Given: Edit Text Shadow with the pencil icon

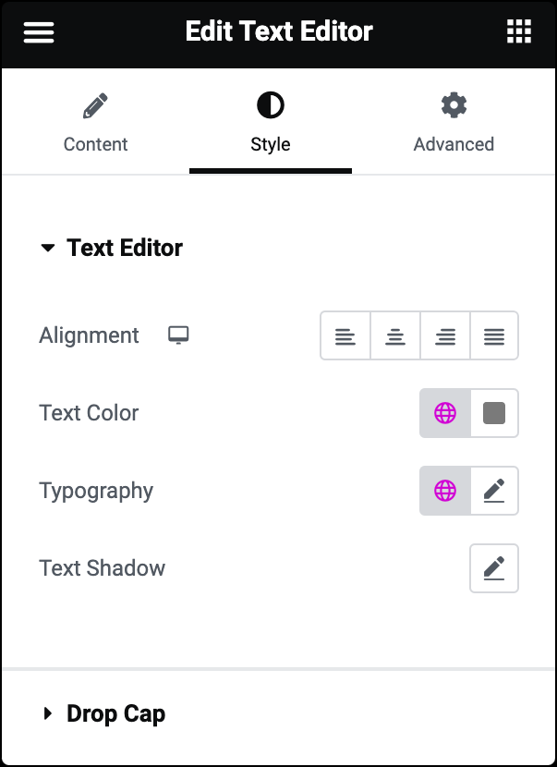Looking at the screenshot, I should [x=494, y=568].
